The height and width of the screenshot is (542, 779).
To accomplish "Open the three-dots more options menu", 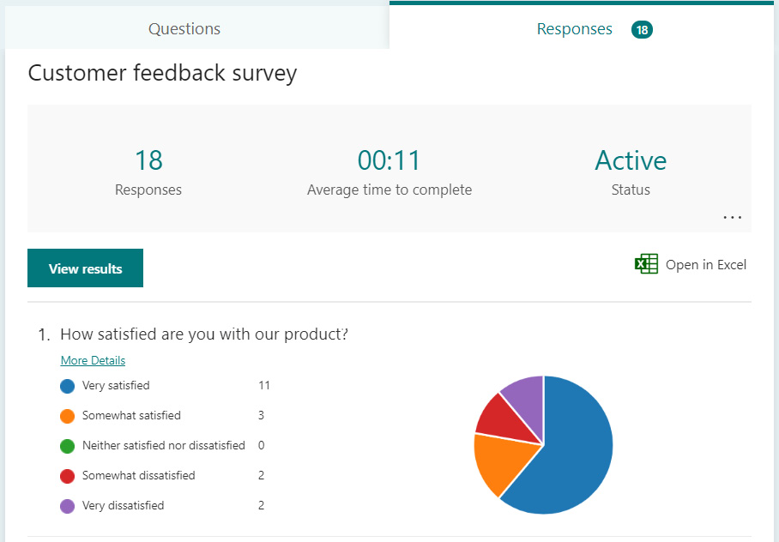I will [x=733, y=218].
